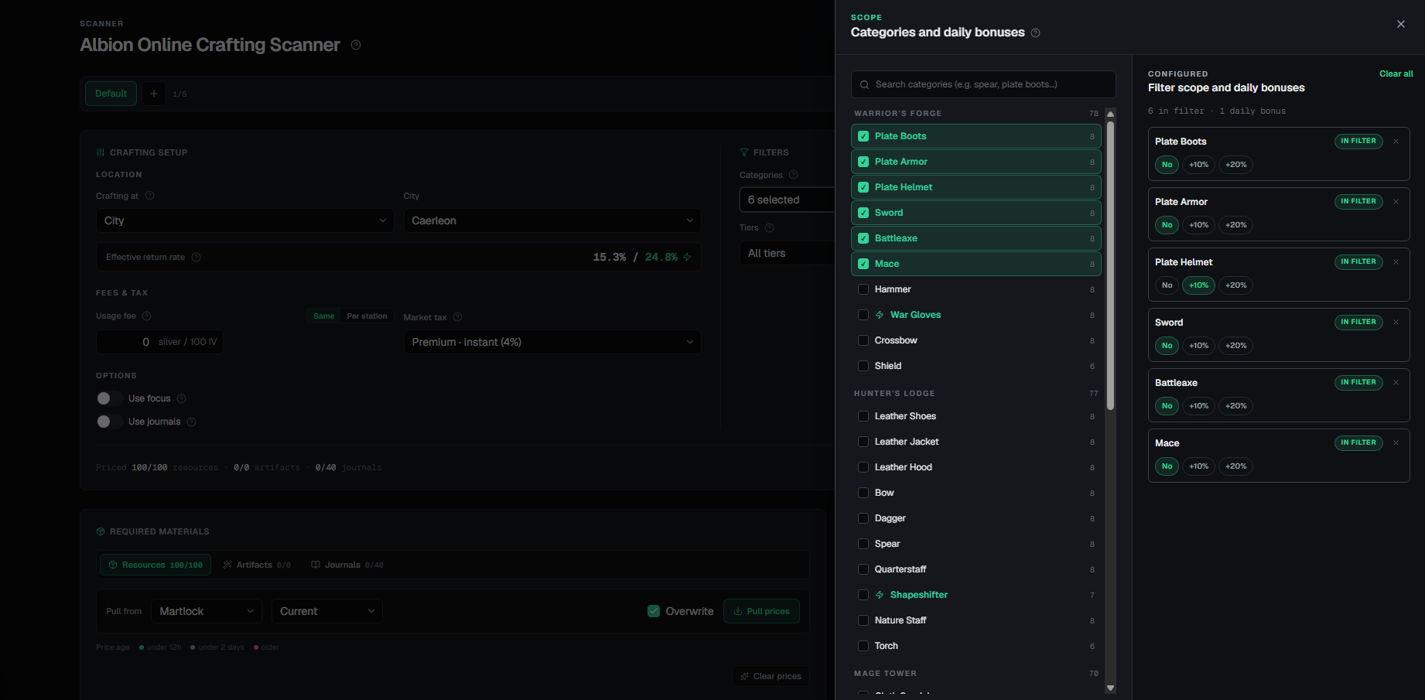Click help icon beside Crafting at label
Image resolution: width=1425 pixels, height=700 pixels.
point(150,196)
